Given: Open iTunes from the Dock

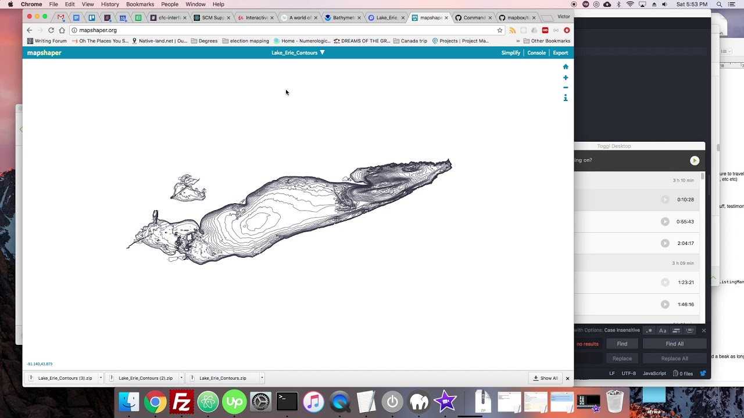Looking at the screenshot, I should point(313,402).
